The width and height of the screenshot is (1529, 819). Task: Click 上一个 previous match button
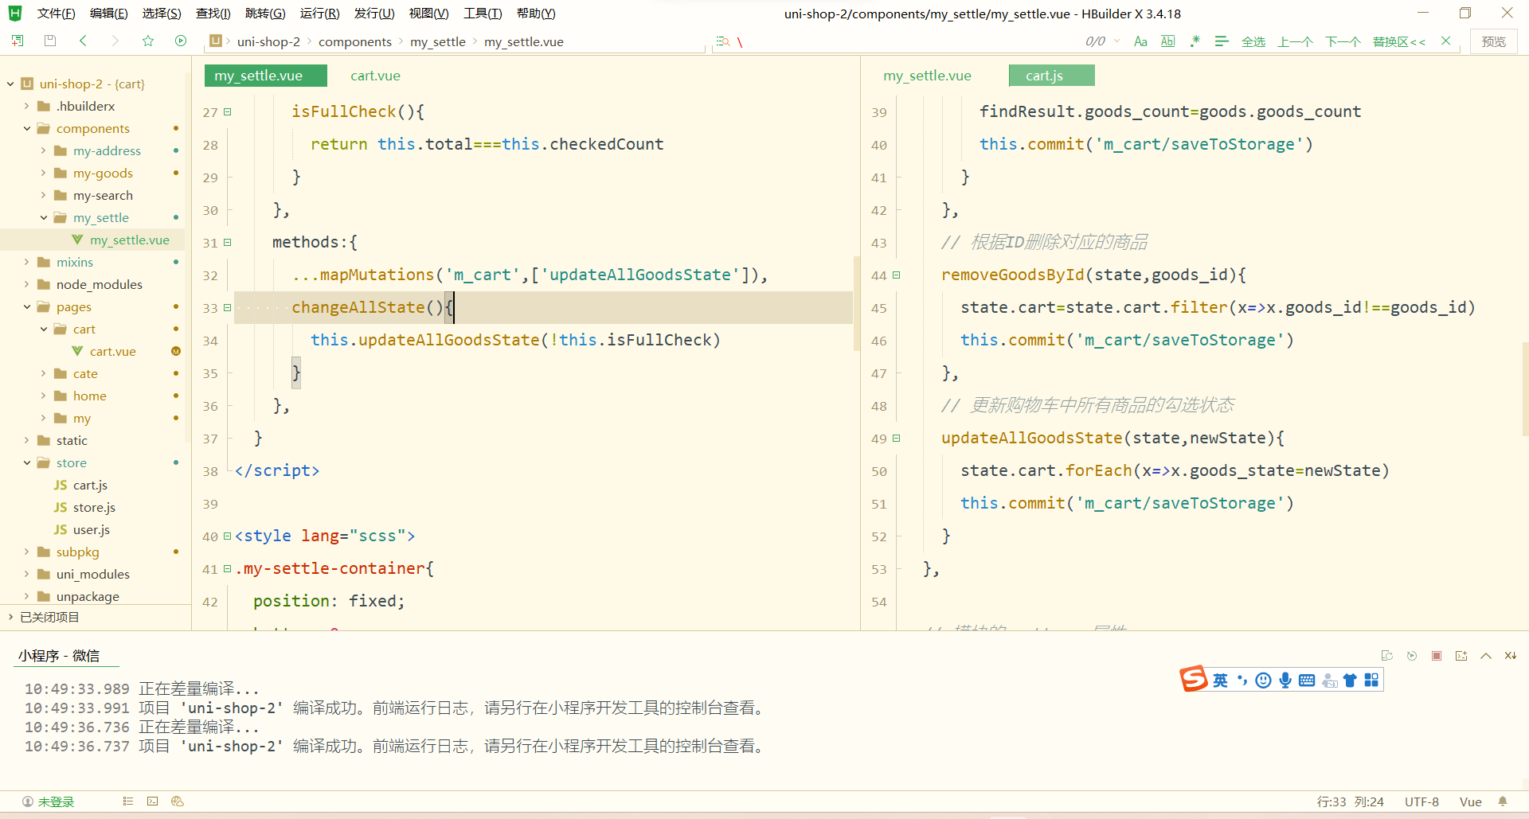(1295, 41)
